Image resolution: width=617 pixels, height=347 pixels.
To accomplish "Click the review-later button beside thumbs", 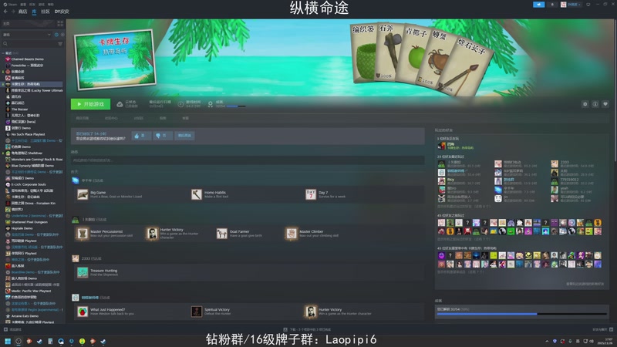I will click(x=184, y=136).
